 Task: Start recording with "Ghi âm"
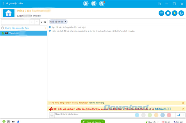pos(166,122)
